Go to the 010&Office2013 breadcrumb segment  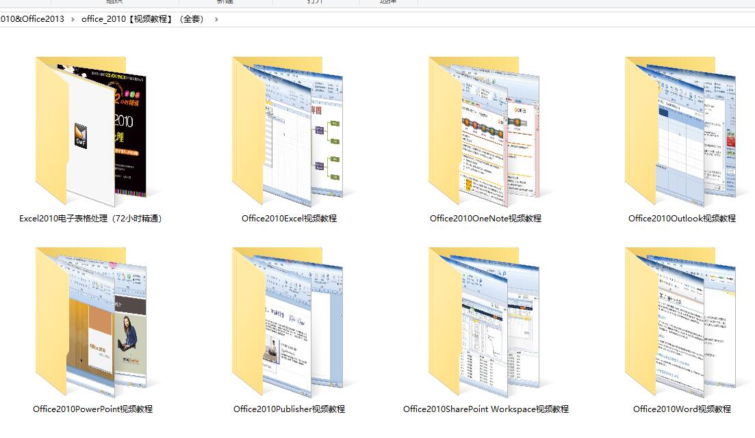[x=31, y=18]
